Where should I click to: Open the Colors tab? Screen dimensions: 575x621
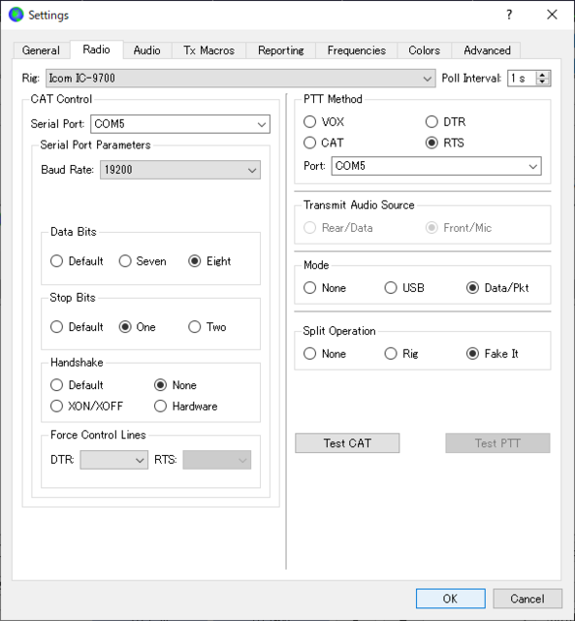point(425,50)
